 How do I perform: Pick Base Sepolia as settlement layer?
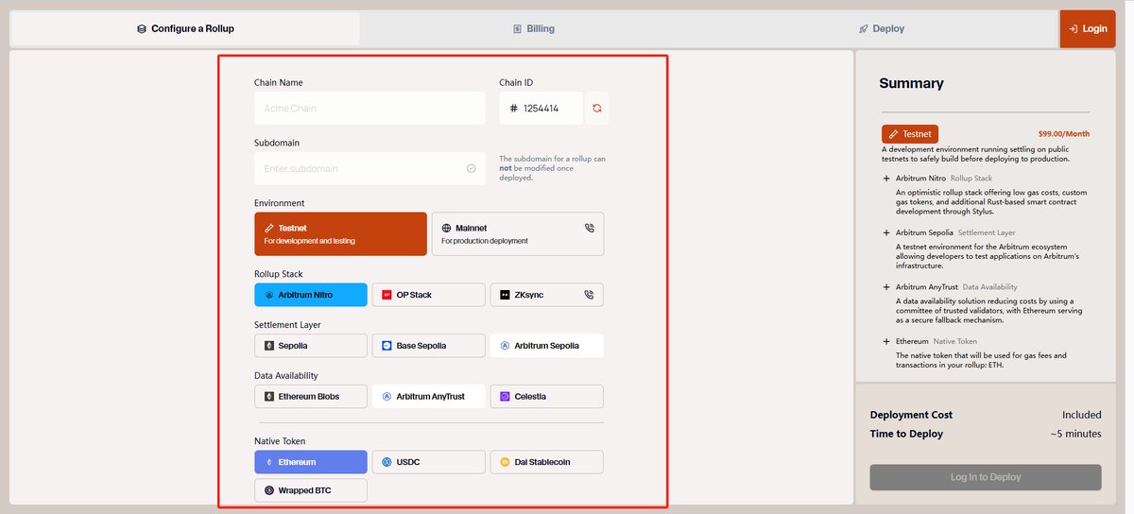click(x=428, y=346)
